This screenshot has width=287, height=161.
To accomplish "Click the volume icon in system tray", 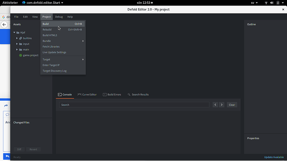I will tap(272, 3).
